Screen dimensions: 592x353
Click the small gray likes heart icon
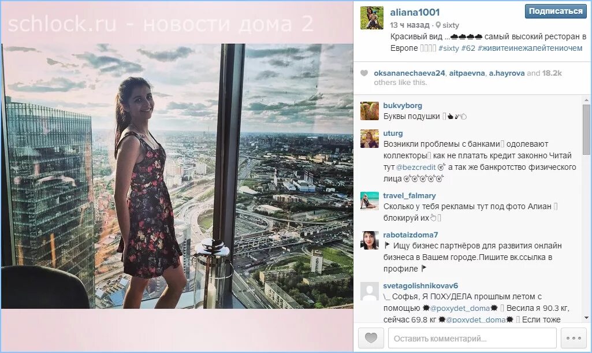(364, 73)
